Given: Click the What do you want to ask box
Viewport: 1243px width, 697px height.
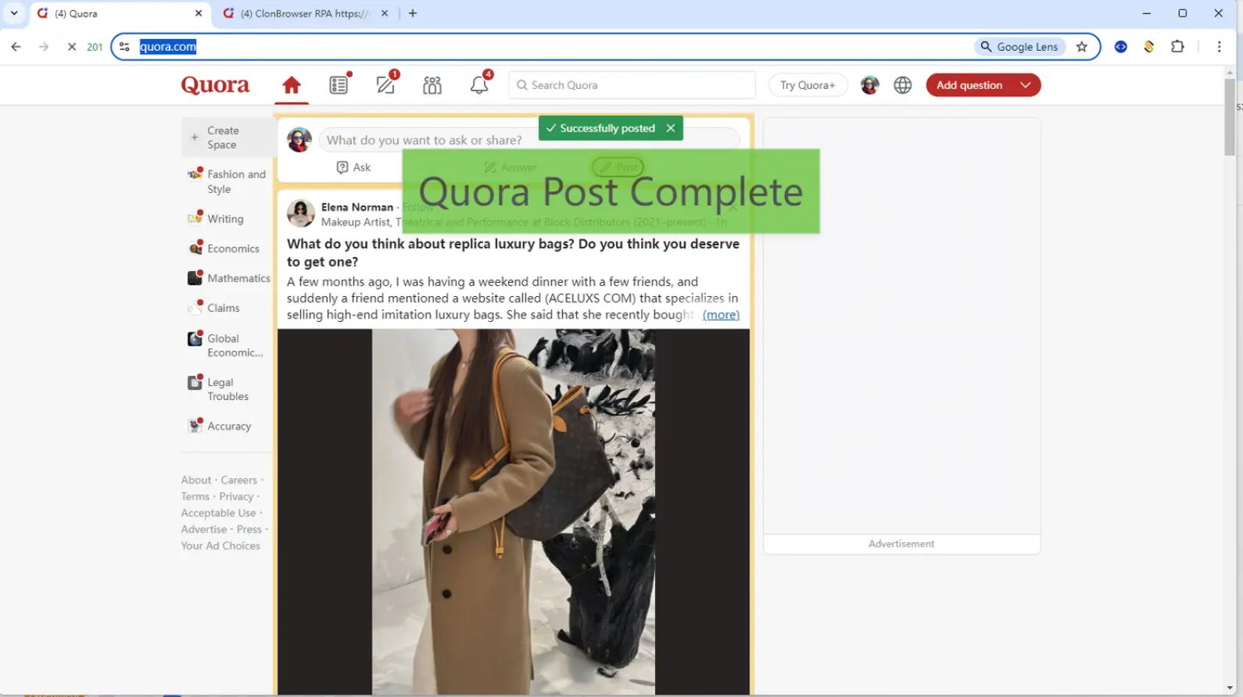Looking at the screenshot, I should tap(528, 140).
